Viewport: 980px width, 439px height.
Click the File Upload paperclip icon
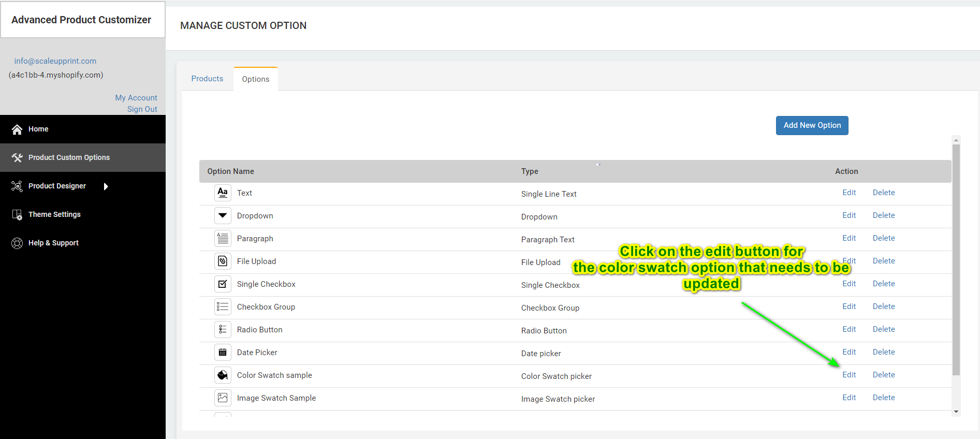point(223,261)
